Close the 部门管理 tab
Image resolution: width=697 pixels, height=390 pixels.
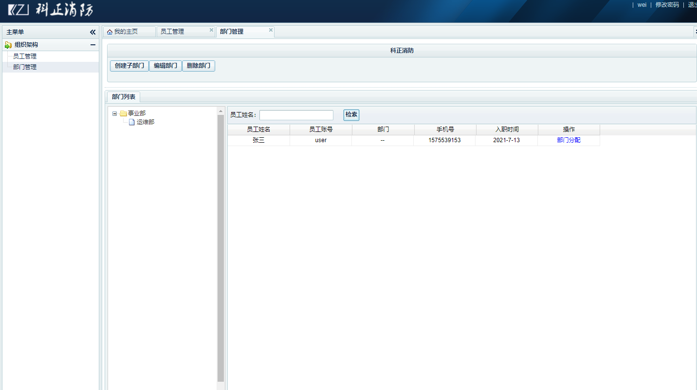(271, 30)
